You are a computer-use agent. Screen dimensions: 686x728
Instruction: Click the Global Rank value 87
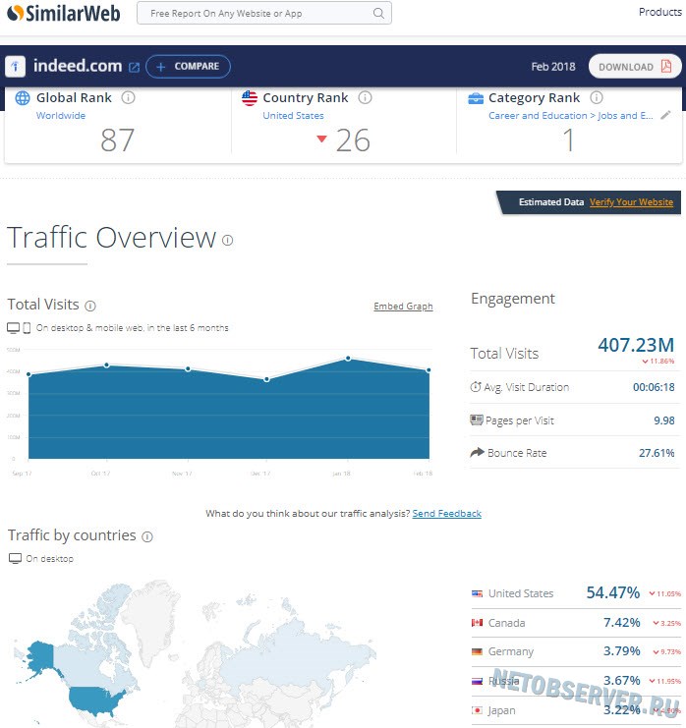[117, 140]
